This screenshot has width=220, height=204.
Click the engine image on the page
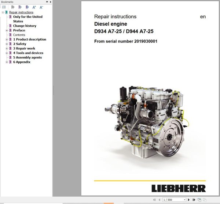tap(147, 122)
